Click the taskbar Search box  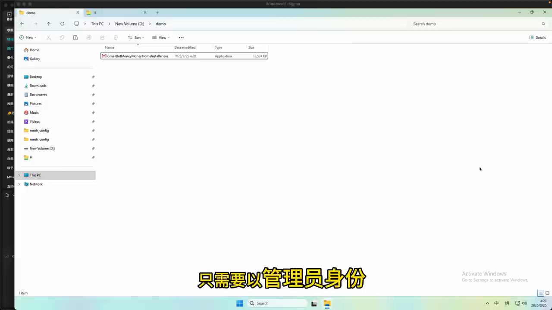[x=277, y=303]
